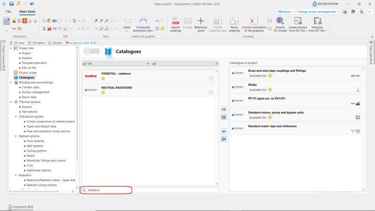375x211 pixels.
Task: Collapse the Thermal systems tree node
Action: click(x=11, y=102)
